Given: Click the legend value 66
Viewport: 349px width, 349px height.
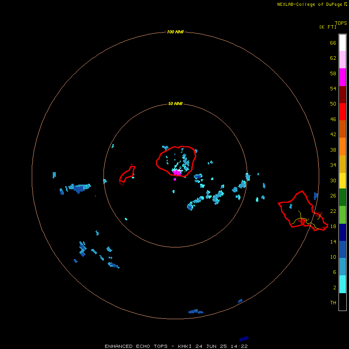Looking at the screenshot, I should [333, 43].
